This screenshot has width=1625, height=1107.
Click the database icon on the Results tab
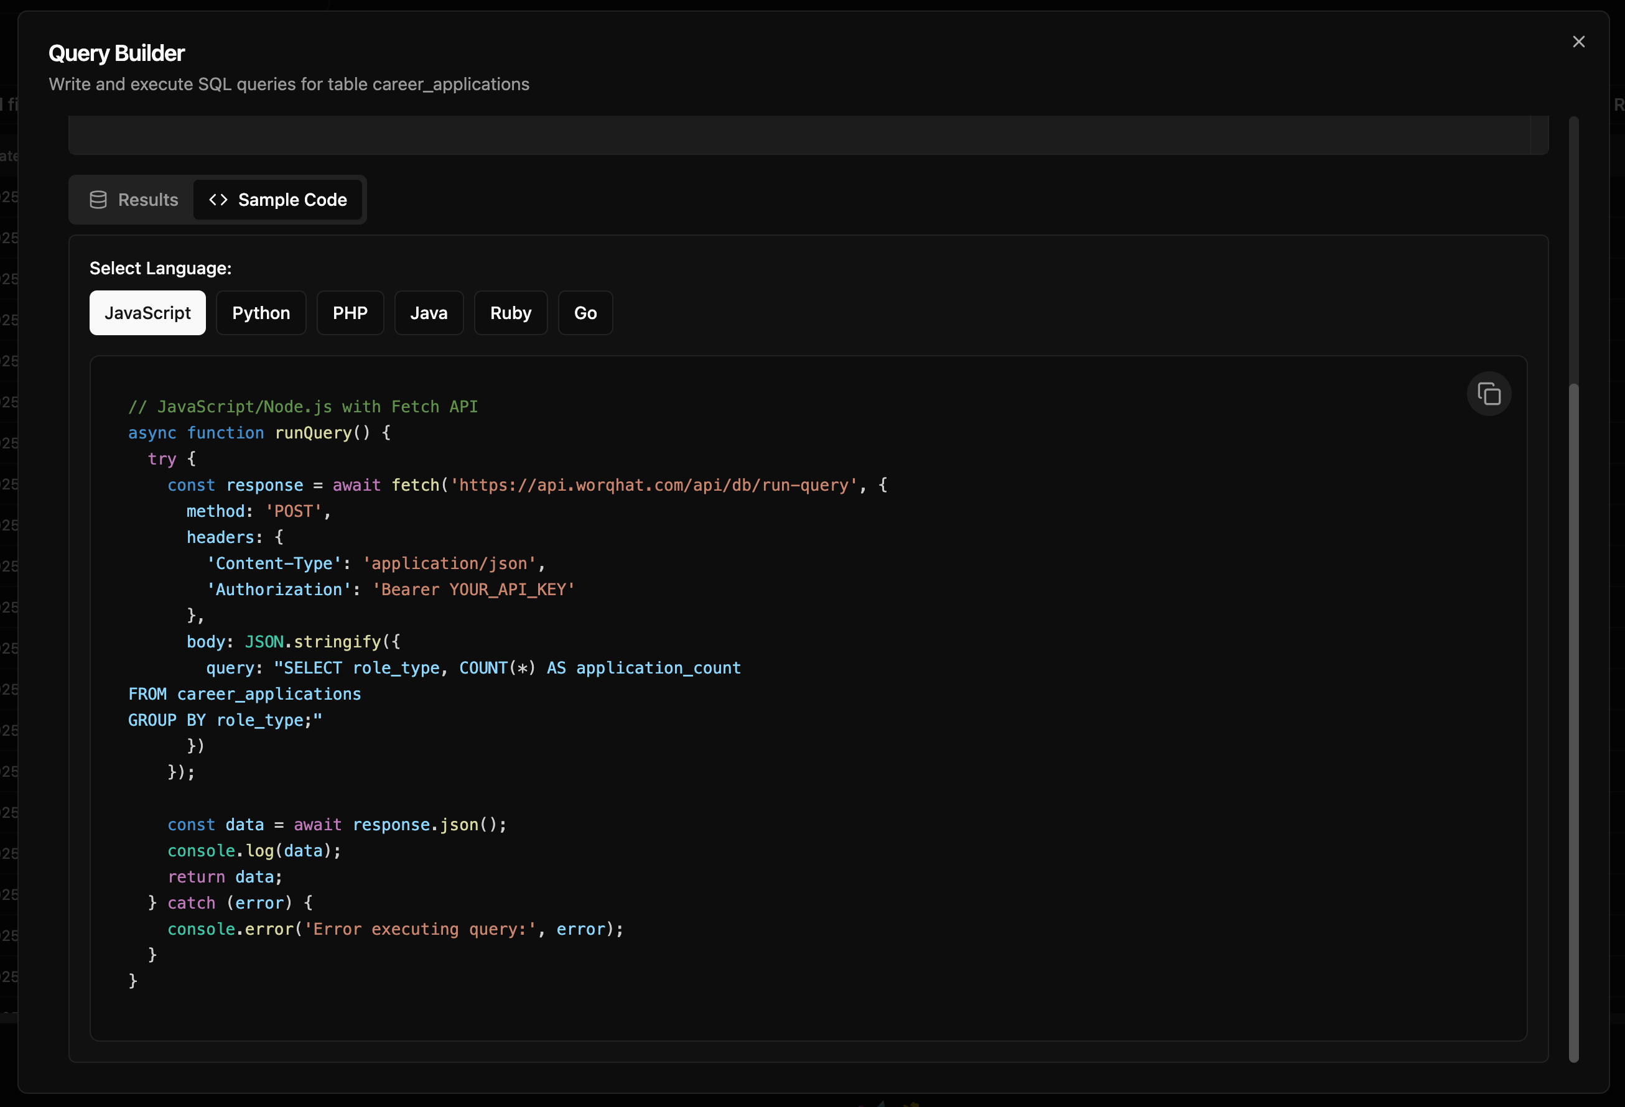click(98, 200)
